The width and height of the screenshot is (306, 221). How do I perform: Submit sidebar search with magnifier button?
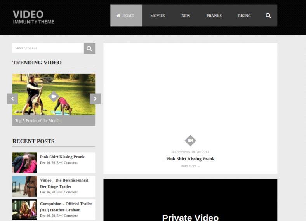coord(89,49)
